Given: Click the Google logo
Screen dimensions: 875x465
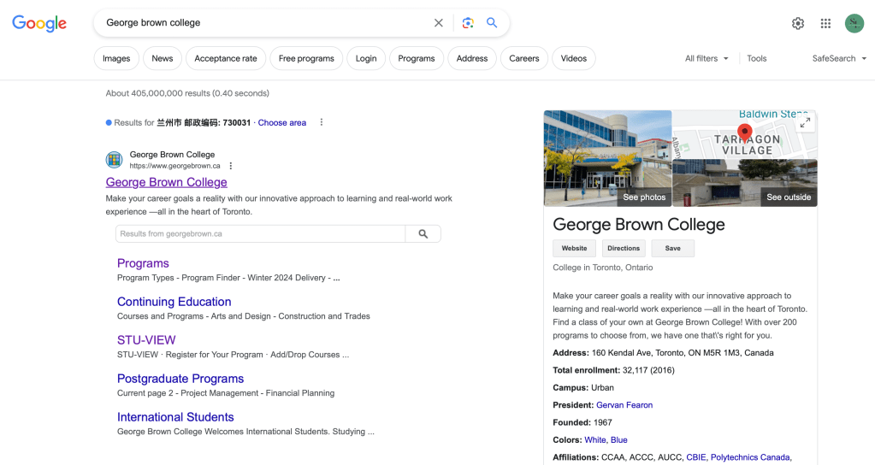Looking at the screenshot, I should [x=39, y=23].
